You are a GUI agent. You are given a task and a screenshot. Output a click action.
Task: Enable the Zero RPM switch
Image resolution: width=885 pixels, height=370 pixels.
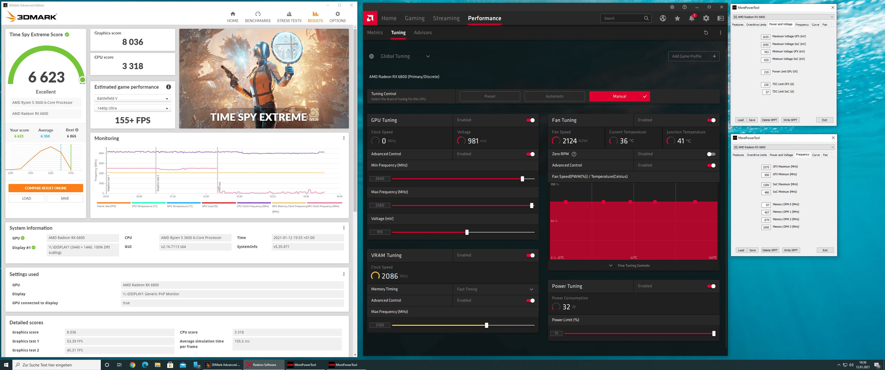[x=711, y=154]
